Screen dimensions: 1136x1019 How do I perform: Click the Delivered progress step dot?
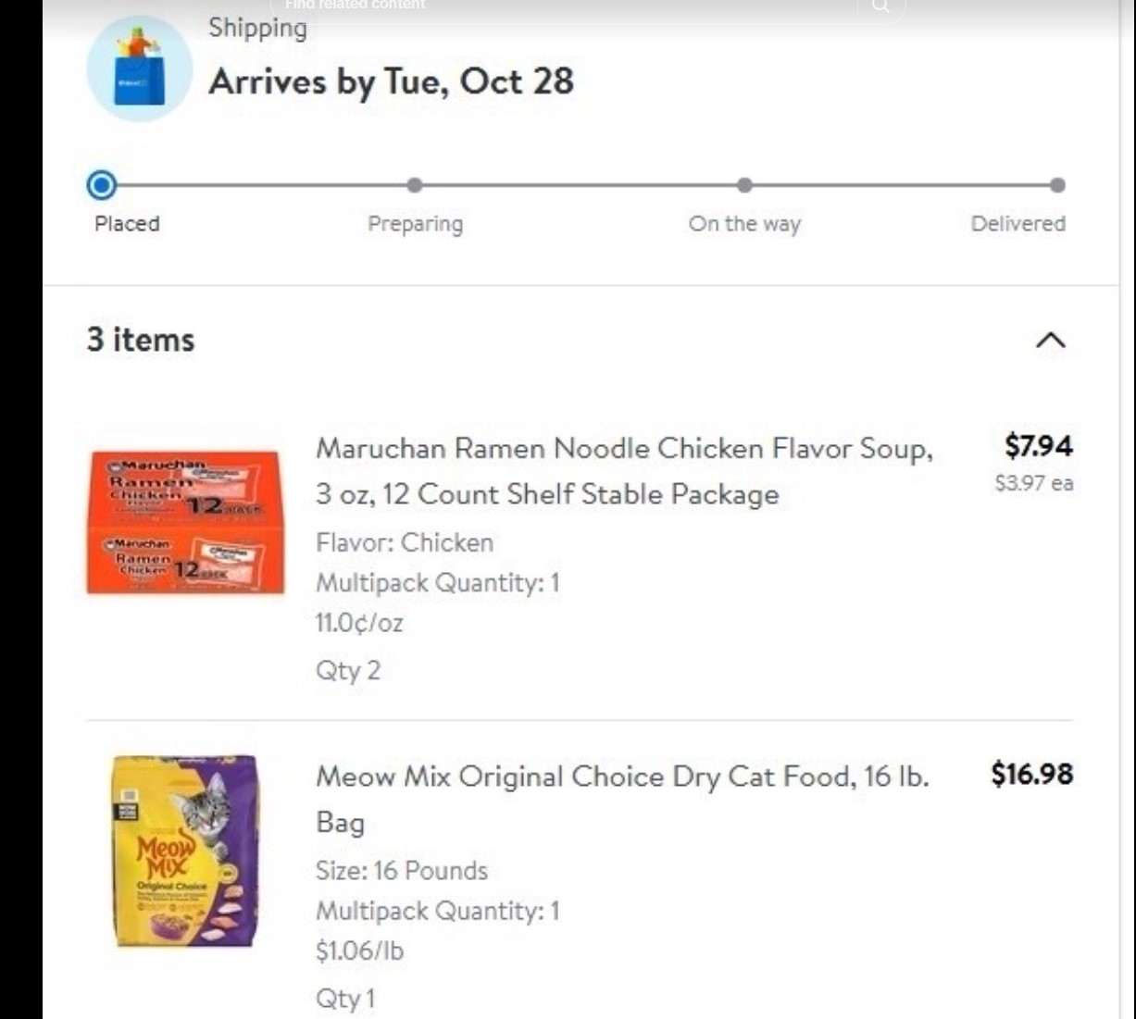(1057, 185)
